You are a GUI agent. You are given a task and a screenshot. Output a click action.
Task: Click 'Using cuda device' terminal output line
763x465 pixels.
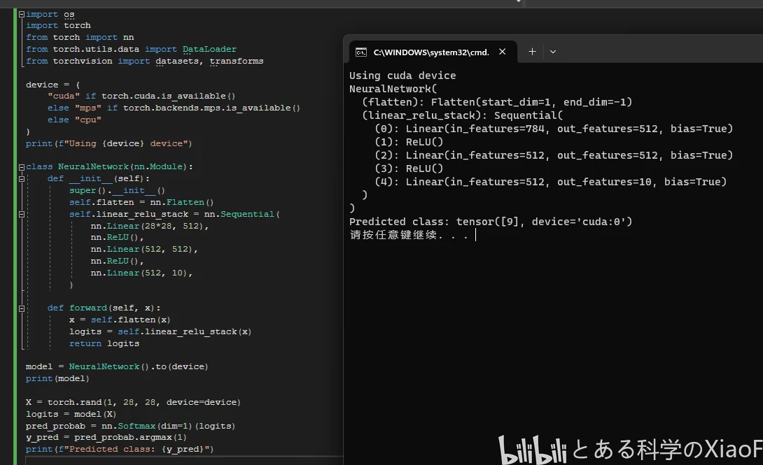(402, 76)
